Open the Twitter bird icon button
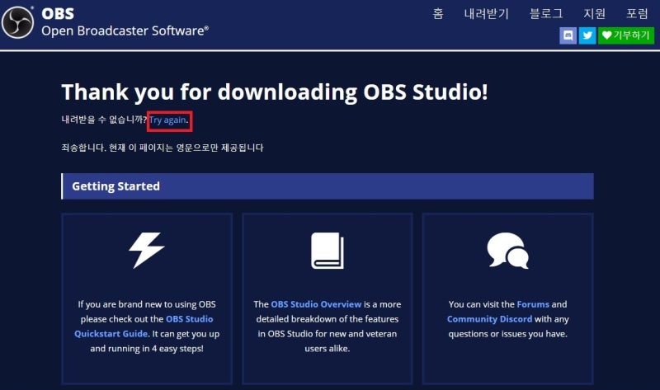 tap(587, 35)
